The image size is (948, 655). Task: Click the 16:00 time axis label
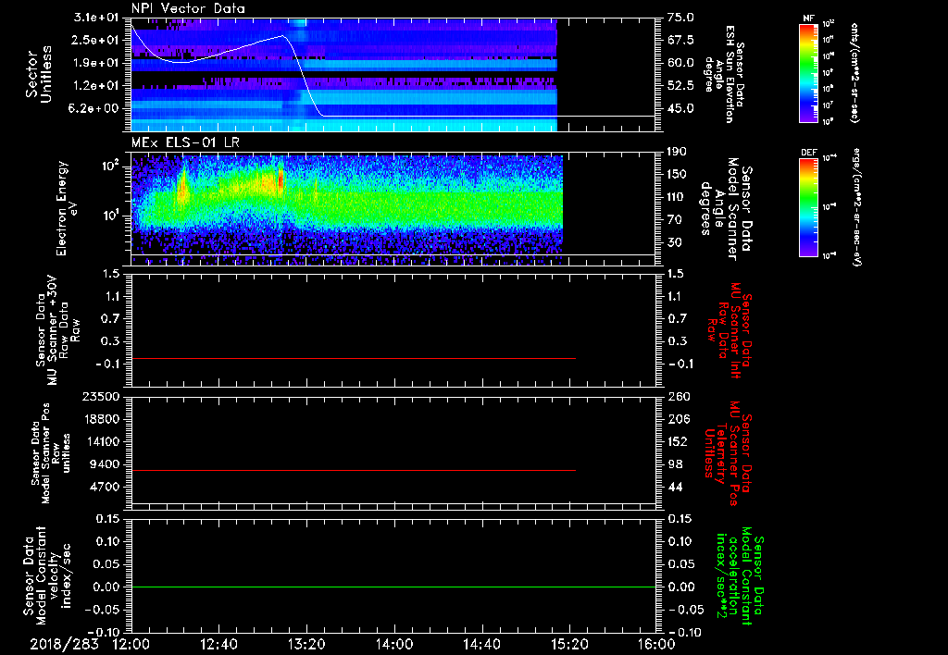coord(656,644)
